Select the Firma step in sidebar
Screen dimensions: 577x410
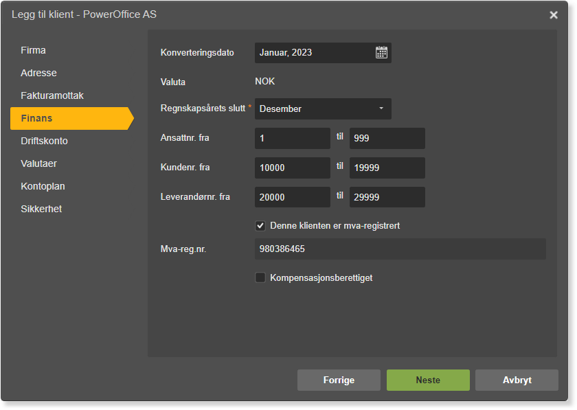coord(33,50)
